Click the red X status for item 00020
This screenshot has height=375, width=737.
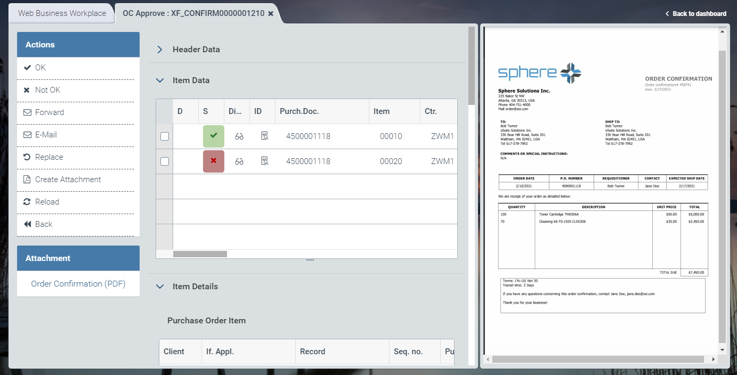point(214,161)
